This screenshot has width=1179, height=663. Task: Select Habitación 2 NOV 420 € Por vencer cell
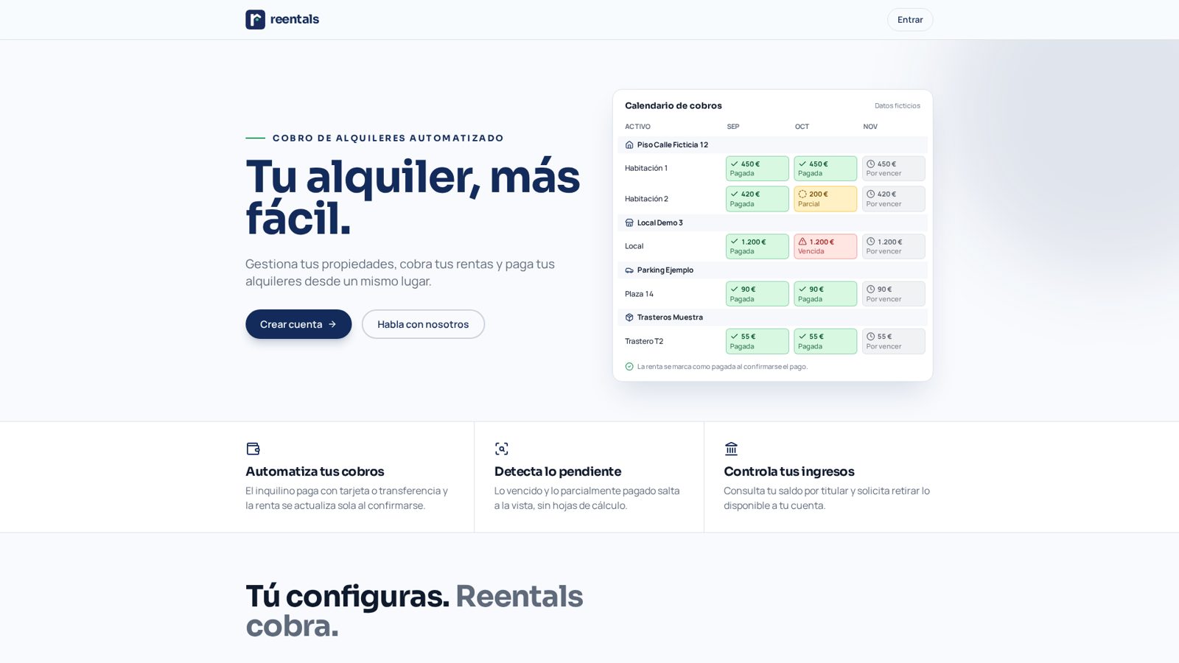click(893, 199)
